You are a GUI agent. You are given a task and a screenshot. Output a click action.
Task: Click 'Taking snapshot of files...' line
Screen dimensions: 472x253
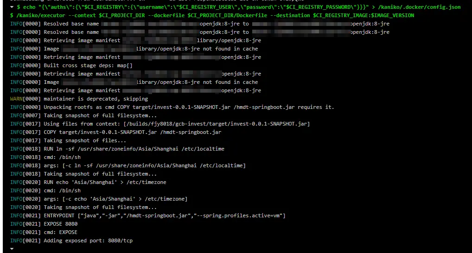(68, 140)
